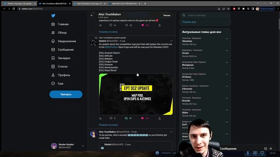Expand the Сообщения dock chevrons

(x=271, y=148)
